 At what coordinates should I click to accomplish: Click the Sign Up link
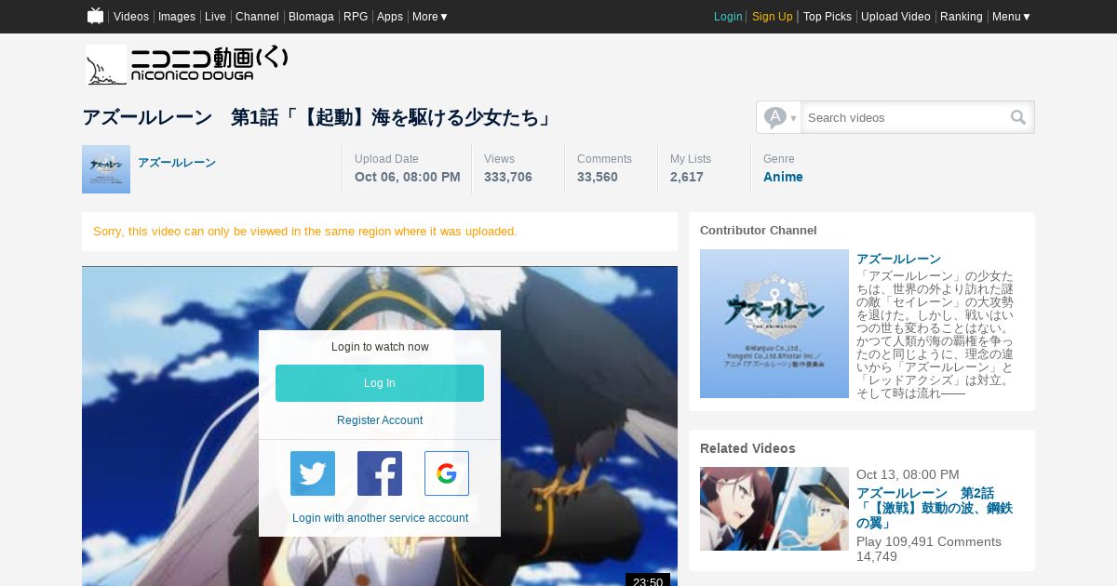773,17
